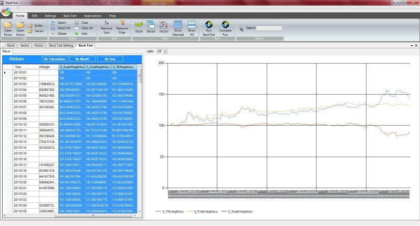Image resolution: width=420 pixels, height=226 pixels.
Task: Expand the View group dialog launcher
Action: 197,39
